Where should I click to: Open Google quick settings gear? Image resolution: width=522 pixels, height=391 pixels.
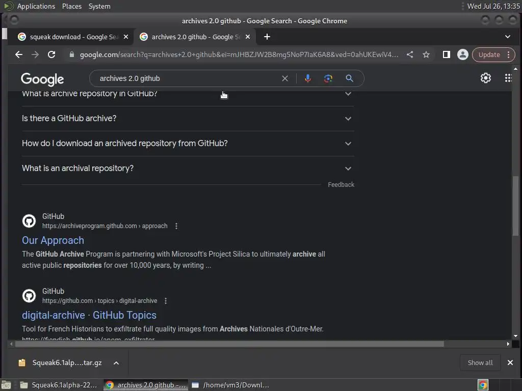[486, 78]
